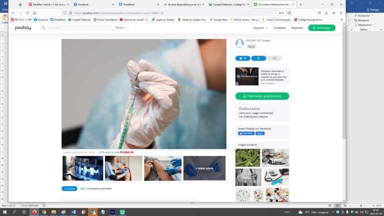Open the KitzD66 author avatar

(x=239, y=43)
